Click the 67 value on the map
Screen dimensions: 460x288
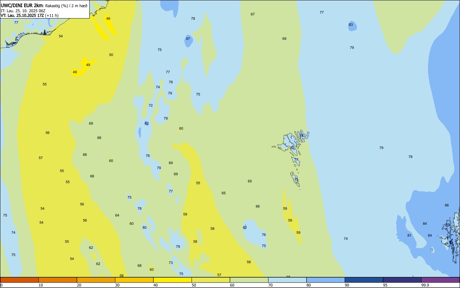coord(253,14)
